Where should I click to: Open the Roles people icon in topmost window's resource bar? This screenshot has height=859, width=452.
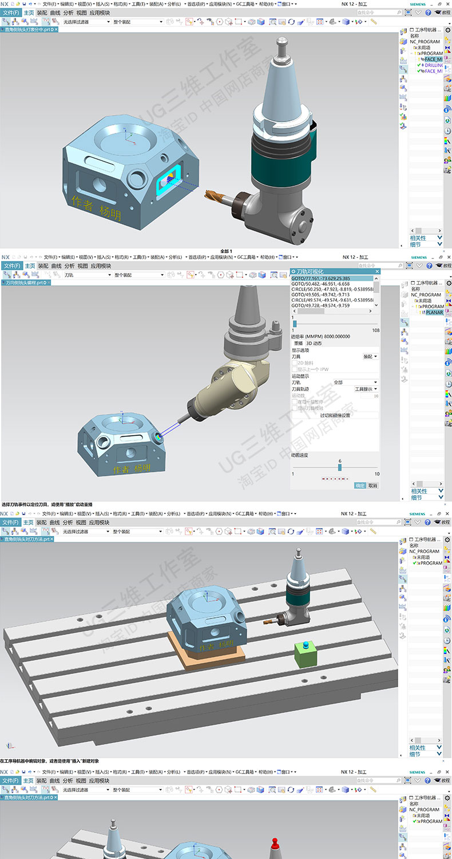pos(447,160)
